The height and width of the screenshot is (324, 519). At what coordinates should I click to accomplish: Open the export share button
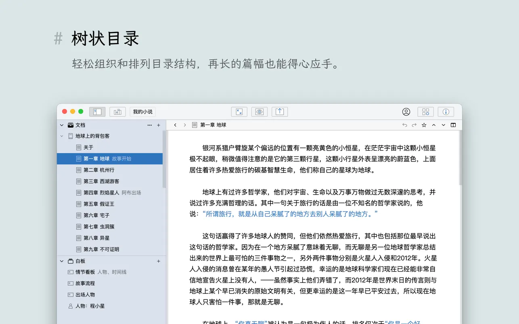(280, 112)
